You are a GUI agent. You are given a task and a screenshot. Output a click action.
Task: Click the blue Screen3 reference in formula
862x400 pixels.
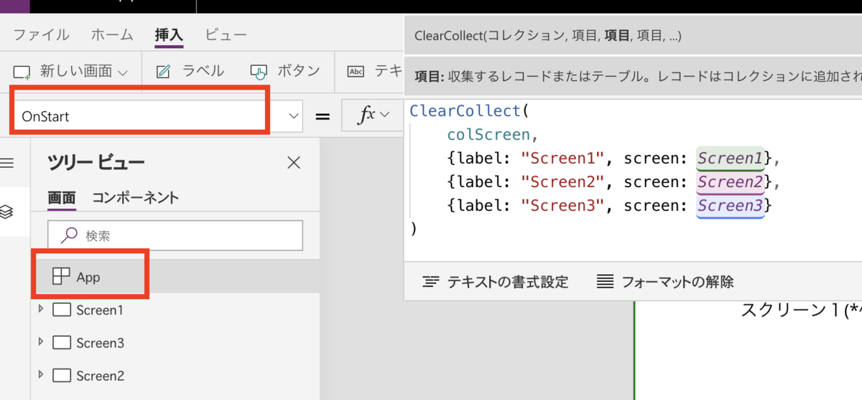[731, 206]
